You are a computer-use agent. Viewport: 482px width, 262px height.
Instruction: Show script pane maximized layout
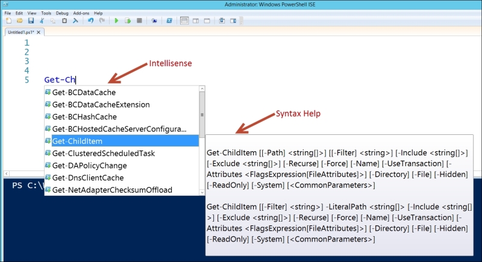pos(207,20)
